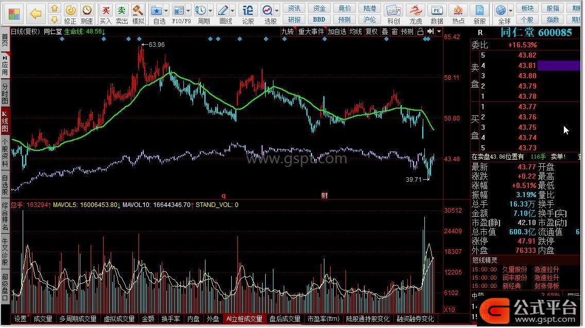
Task: Open the 设置 indicator settings tab
Action: 21,319
